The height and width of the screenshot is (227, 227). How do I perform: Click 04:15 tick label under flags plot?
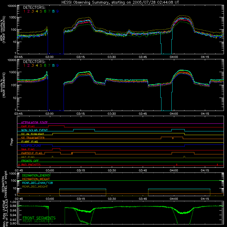coord(205,171)
